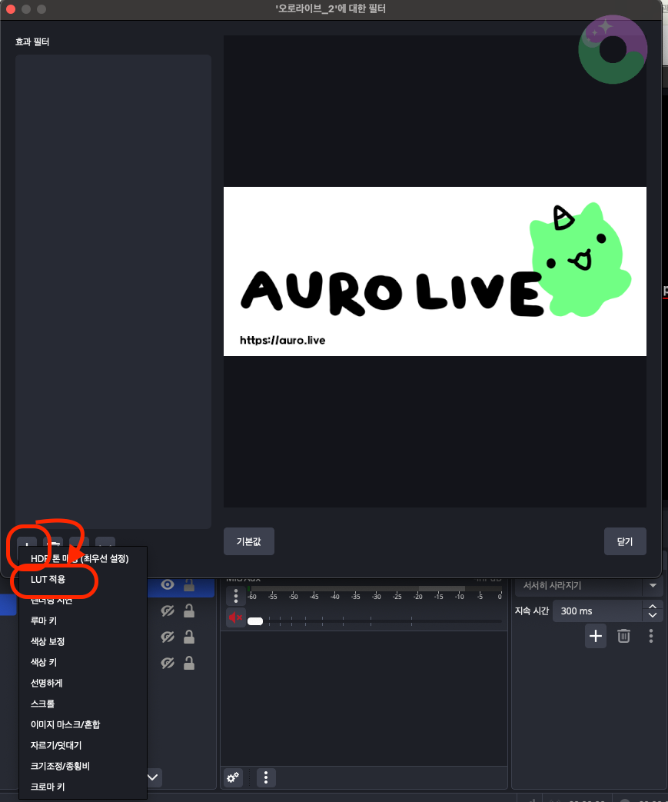
Task: Remove transition with the trash icon
Action: 623,636
